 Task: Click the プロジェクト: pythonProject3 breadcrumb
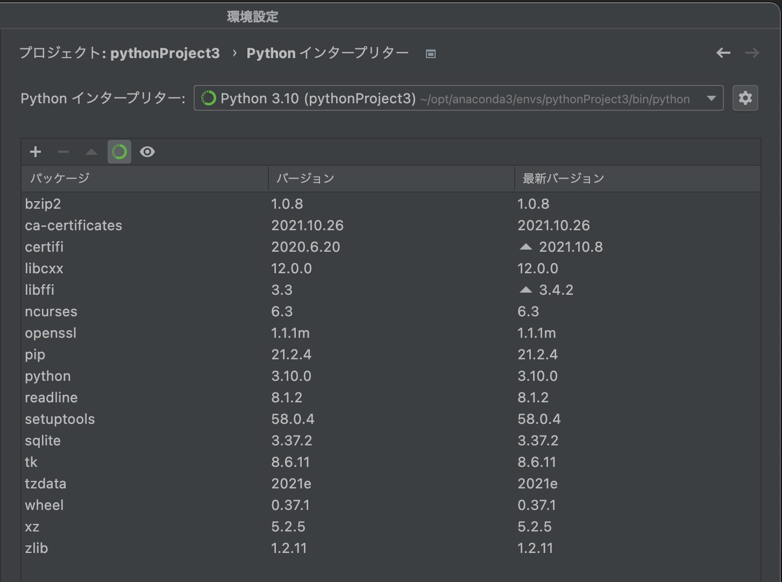pyautogui.click(x=119, y=53)
